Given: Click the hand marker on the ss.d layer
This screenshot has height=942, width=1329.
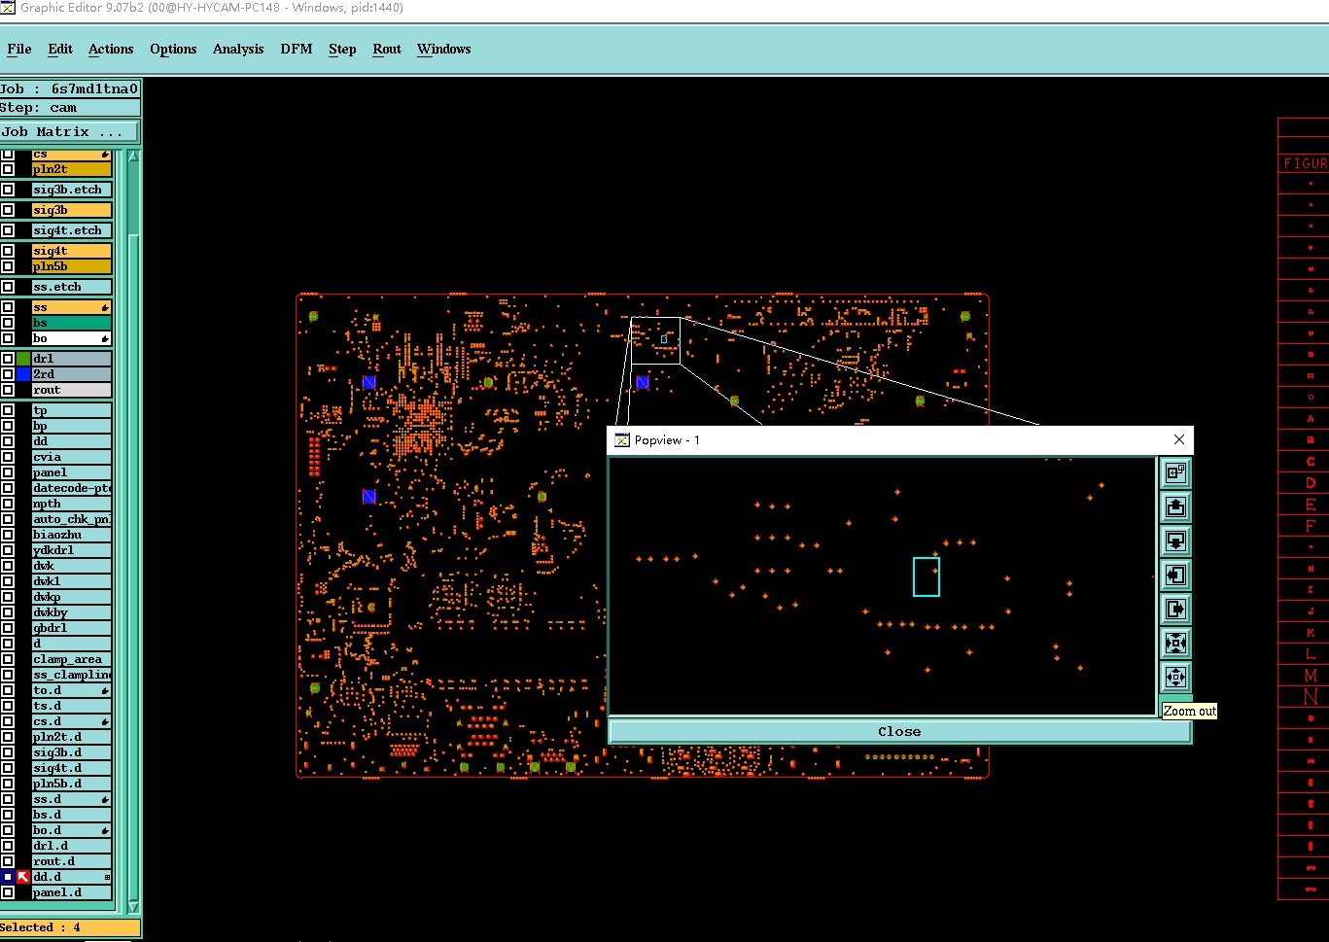Looking at the screenshot, I should click(x=105, y=799).
